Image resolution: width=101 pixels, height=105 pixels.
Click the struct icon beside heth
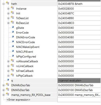tap(7, 3)
